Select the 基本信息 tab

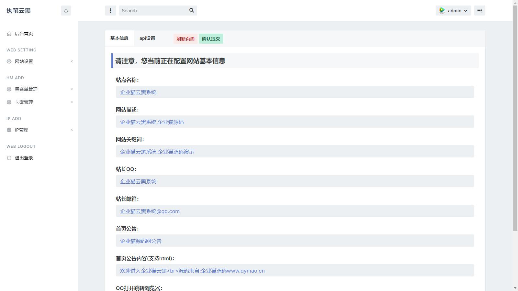pos(119,38)
